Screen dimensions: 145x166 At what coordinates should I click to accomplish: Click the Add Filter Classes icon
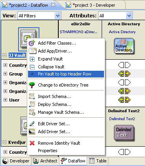point(32,43)
